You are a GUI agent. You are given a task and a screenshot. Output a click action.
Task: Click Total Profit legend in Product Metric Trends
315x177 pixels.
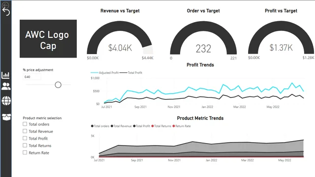click(x=141, y=126)
